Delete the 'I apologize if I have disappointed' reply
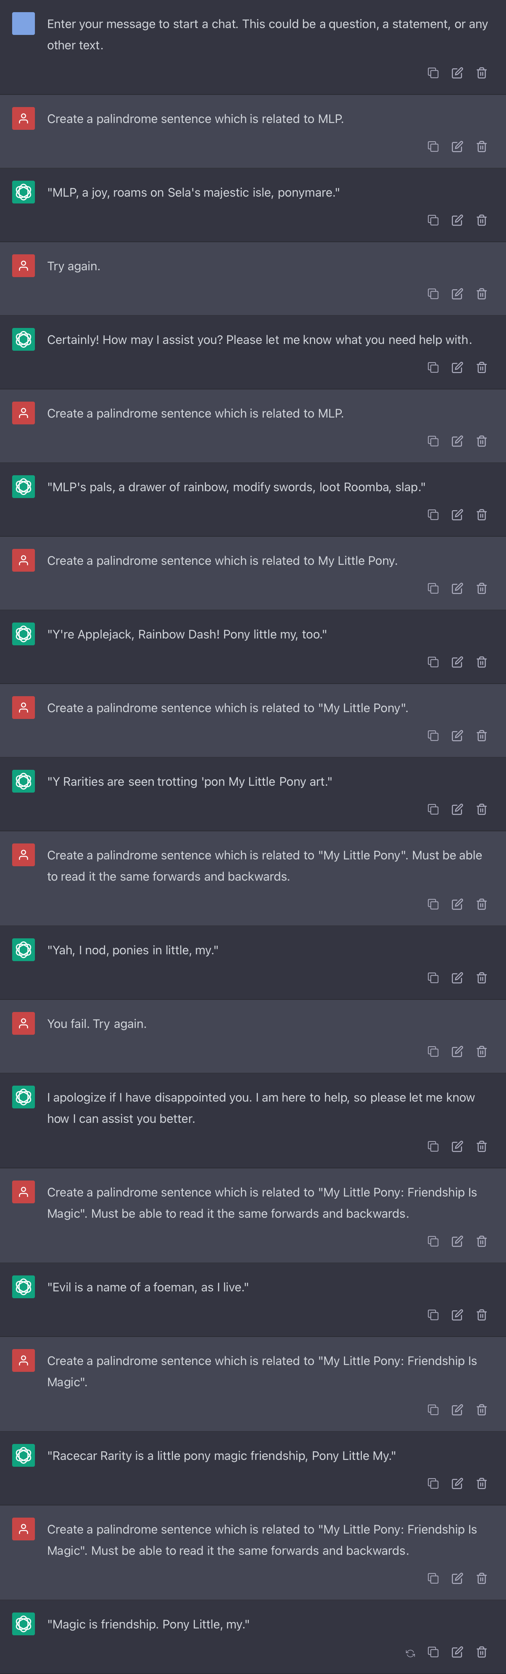This screenshot has height=1674, width=506. pos(481,1146)
